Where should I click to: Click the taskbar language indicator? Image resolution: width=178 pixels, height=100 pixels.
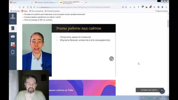point(144,97)
